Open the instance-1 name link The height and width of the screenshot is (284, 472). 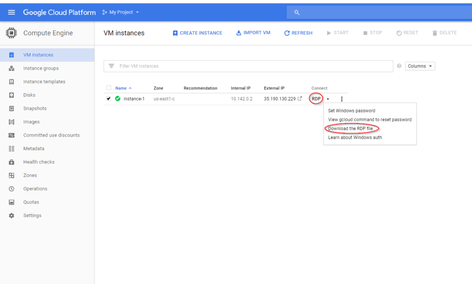coord(134,99)
